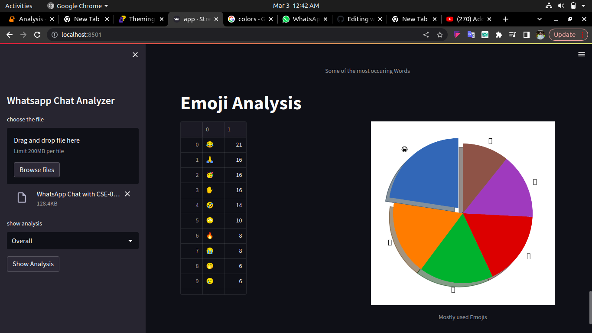This screenshot has height=333, width=592.
Task: Open the Streamlit hamburger menu
Action: (x=581, y=54)
